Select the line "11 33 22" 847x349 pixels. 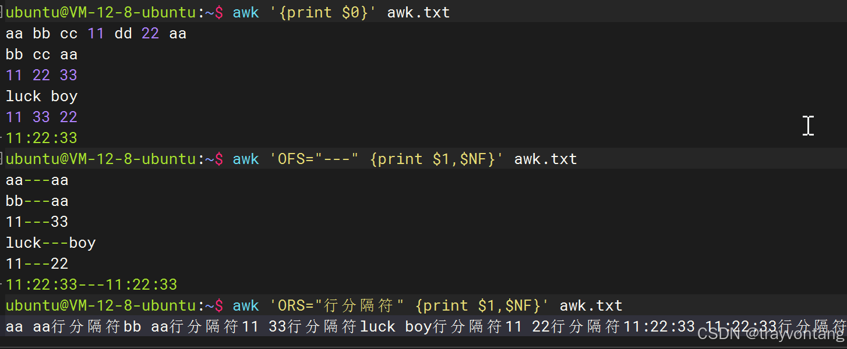(41, 117)
